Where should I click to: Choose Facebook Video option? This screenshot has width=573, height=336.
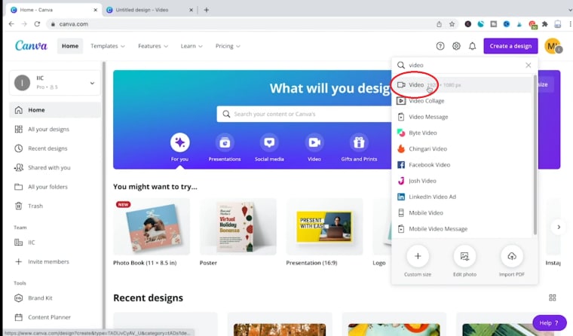(x=462, y=165)
